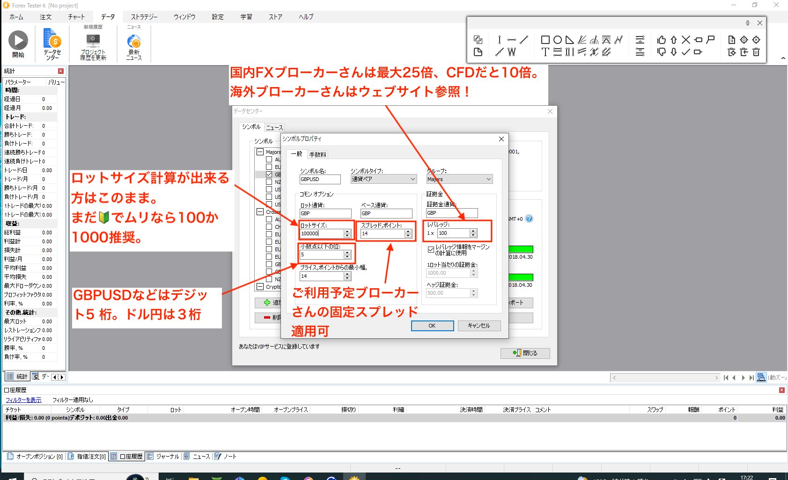Decrease スプレッド,ポイント with down stepper

click(x=408, y=235)
